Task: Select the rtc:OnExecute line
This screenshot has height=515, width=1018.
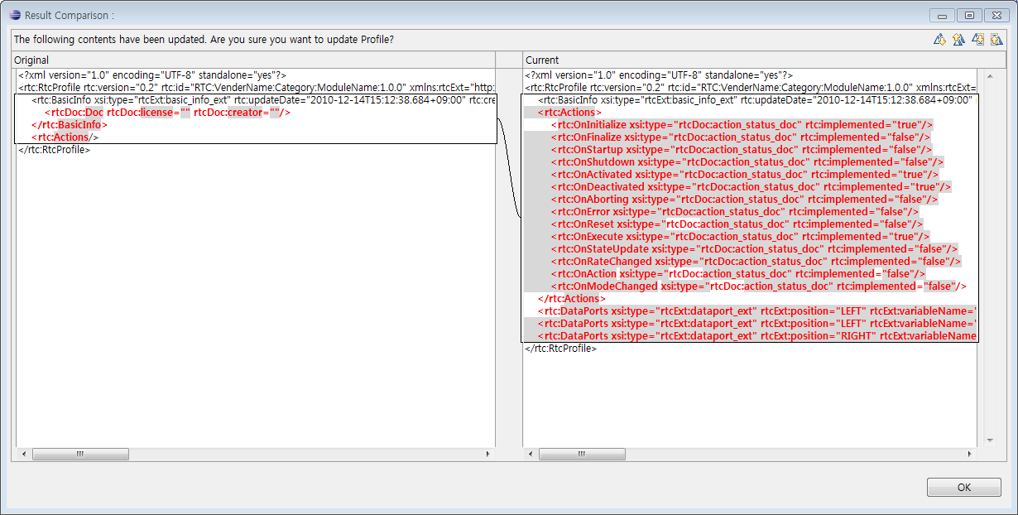Action: [740, 237]
